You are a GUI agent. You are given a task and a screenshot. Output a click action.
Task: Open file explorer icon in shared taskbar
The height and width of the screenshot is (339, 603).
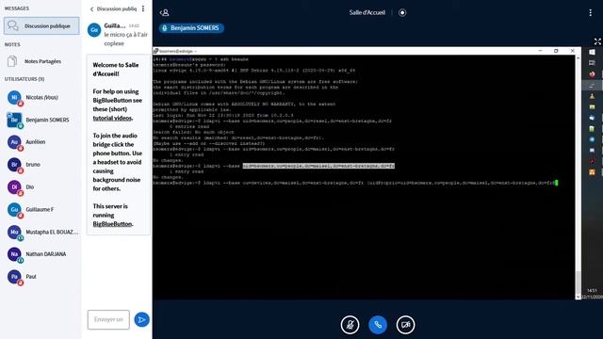593,106
